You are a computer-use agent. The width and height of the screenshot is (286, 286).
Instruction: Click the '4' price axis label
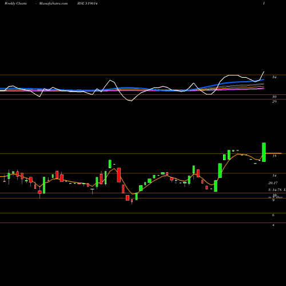tap(273, 225)
